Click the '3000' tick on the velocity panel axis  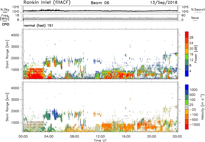click(x=15, y=99)
